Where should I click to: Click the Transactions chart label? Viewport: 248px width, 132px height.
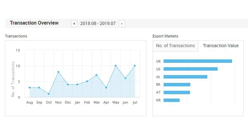pos(16,36)
